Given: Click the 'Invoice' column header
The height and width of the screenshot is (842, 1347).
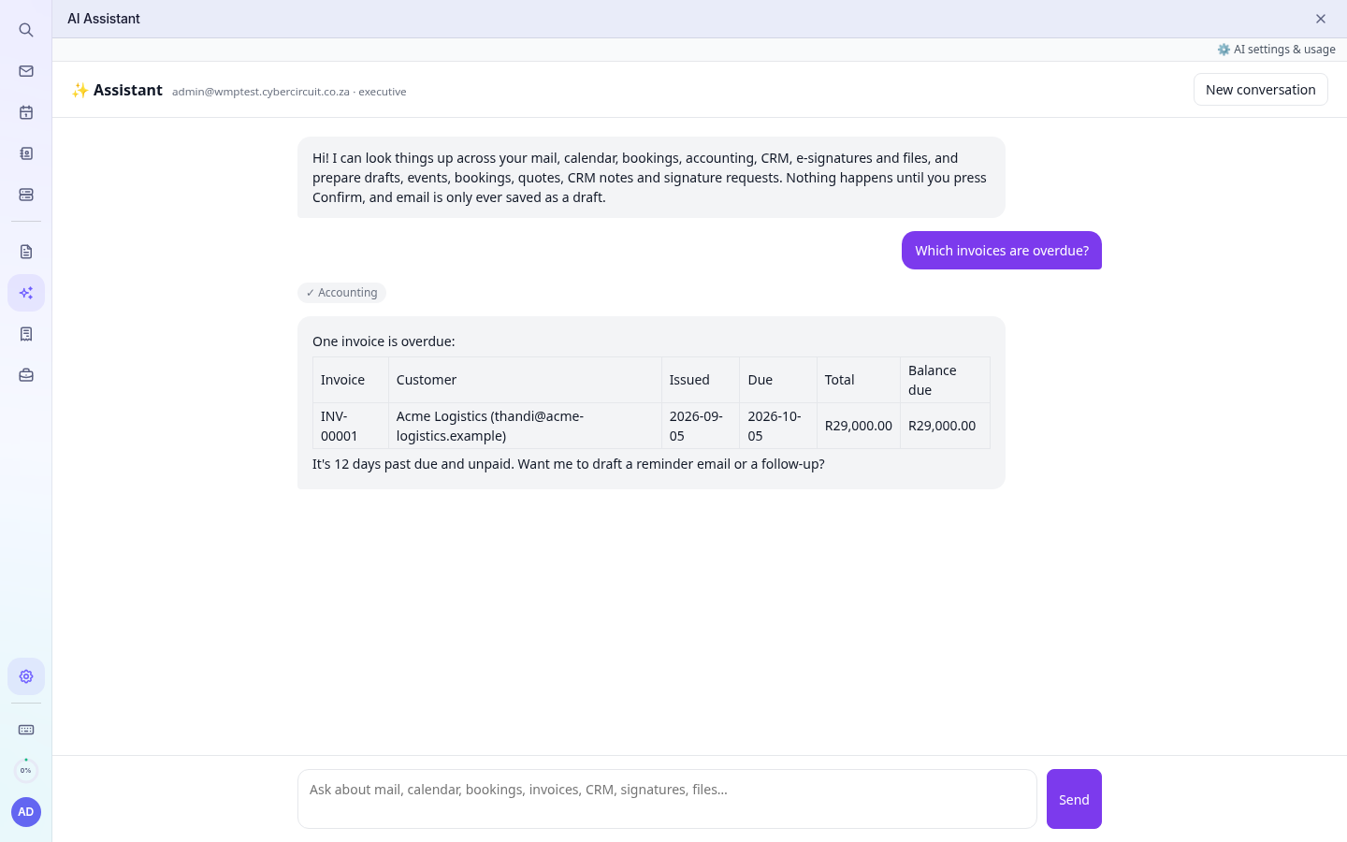Looking at the screenshot, I should tap(351, 380).
